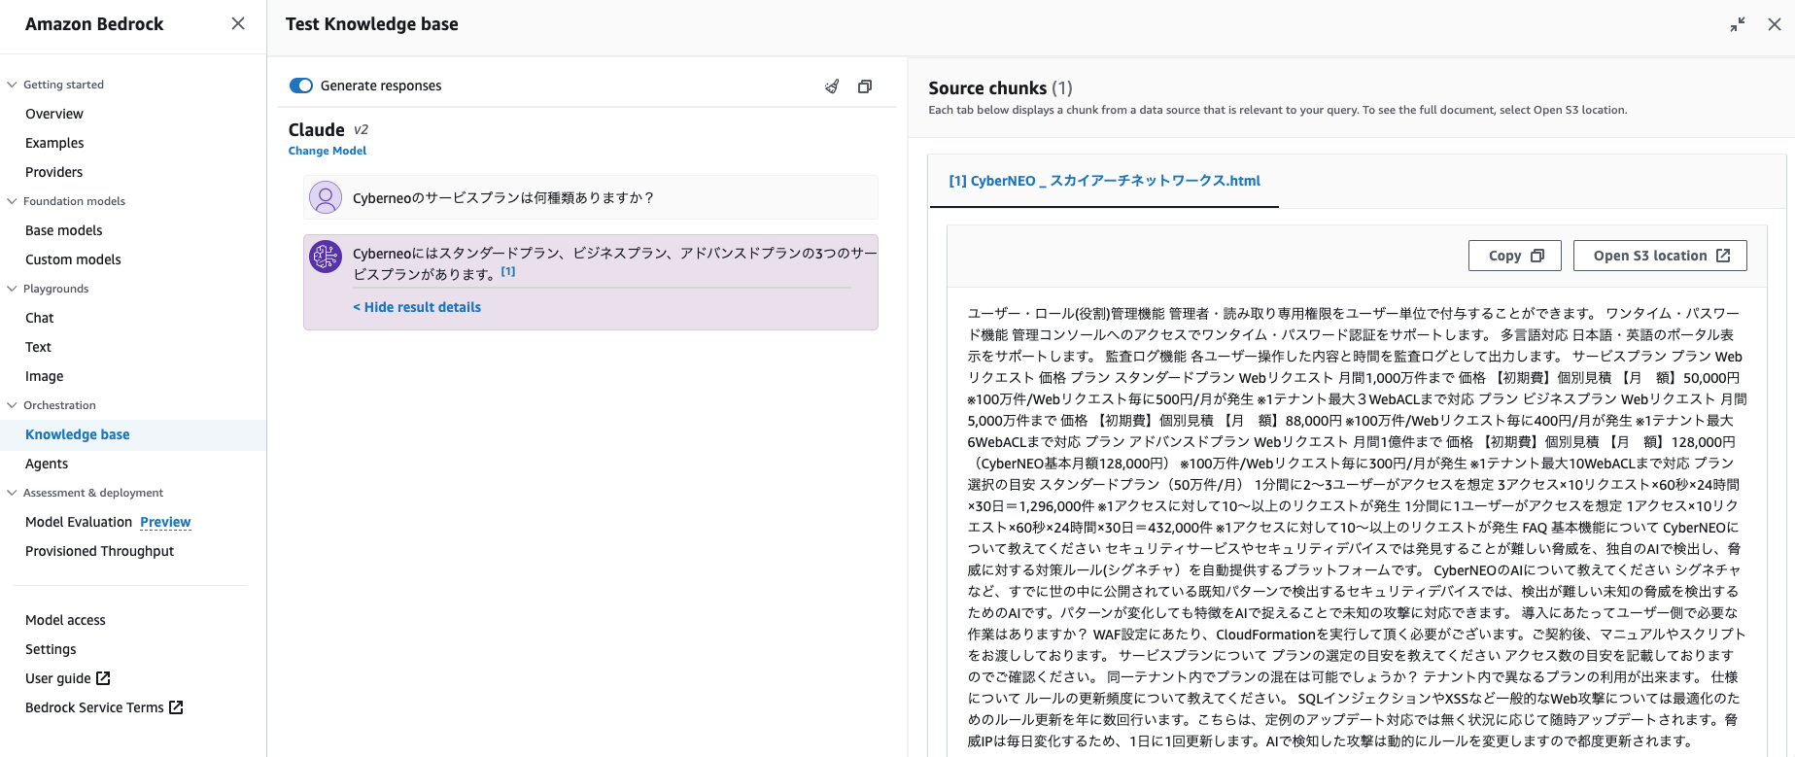The height and width of the screenshot is (757, 1795).
Task: Open Provisioned Throughput
Action: (100, 551)
